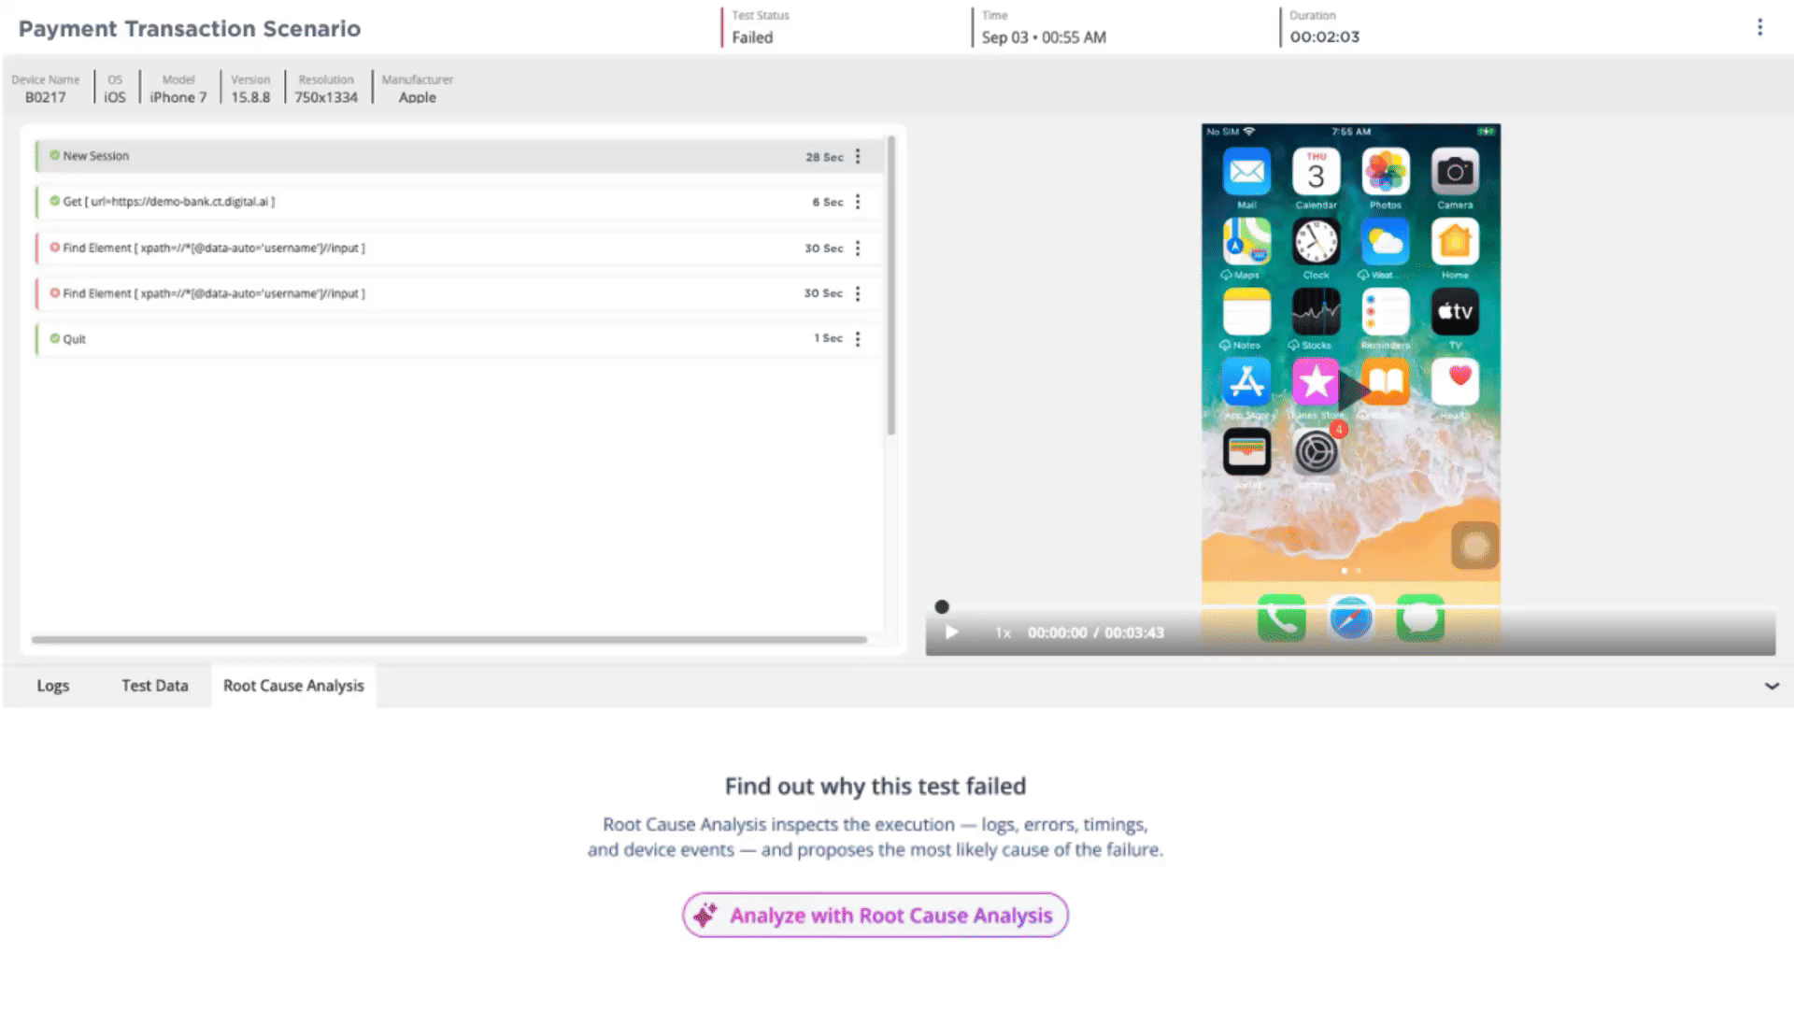Viewport: 1794px width, 1009px height.
Task: Open options for second Find Element step
Action: [858, 293]
